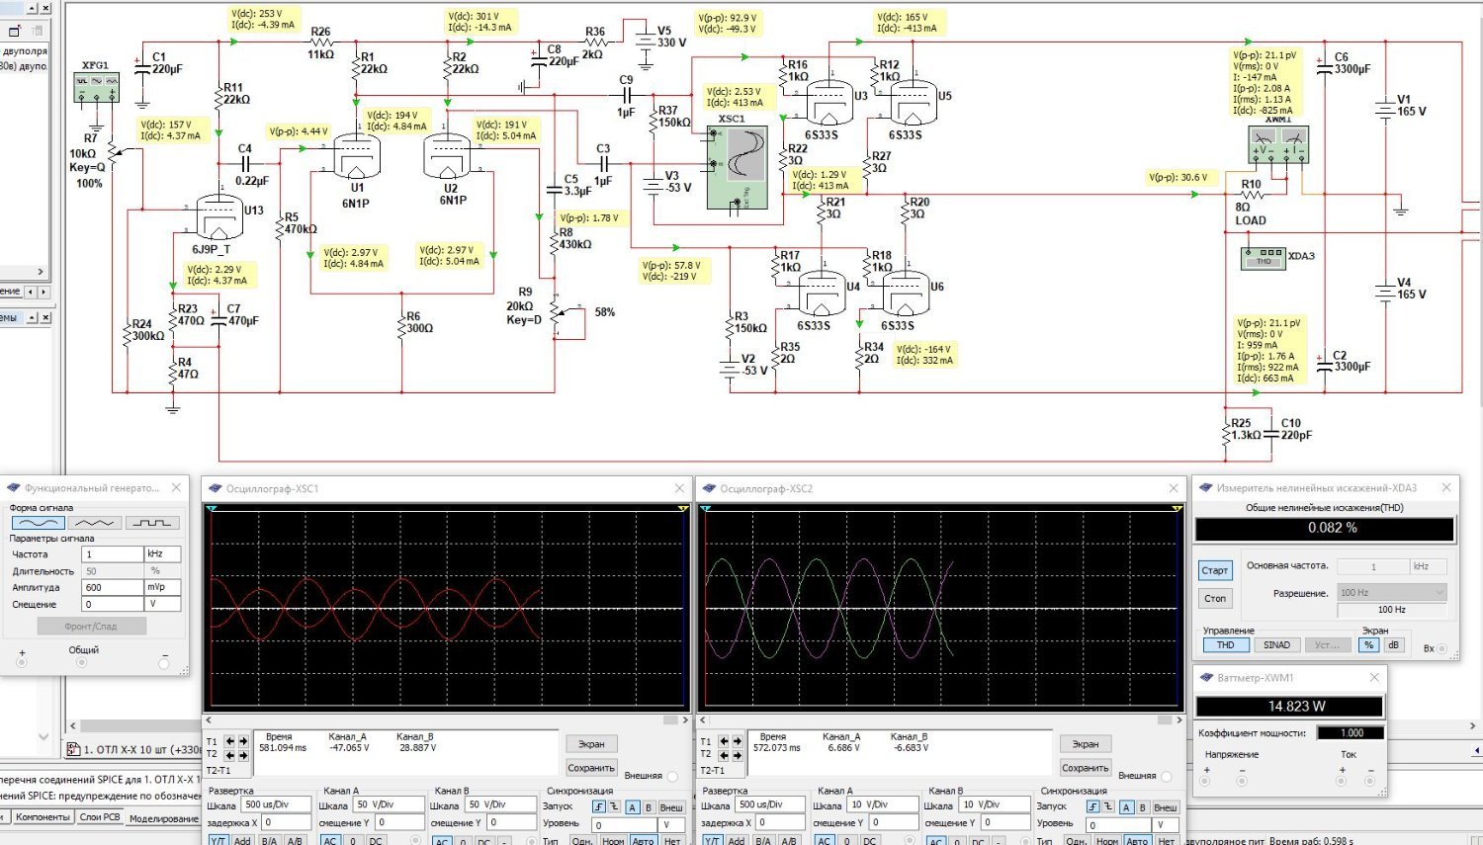Open frequency unit kHz selector in generator
The width and height of the screenshot is (1483, 845).
coord(163,554)
